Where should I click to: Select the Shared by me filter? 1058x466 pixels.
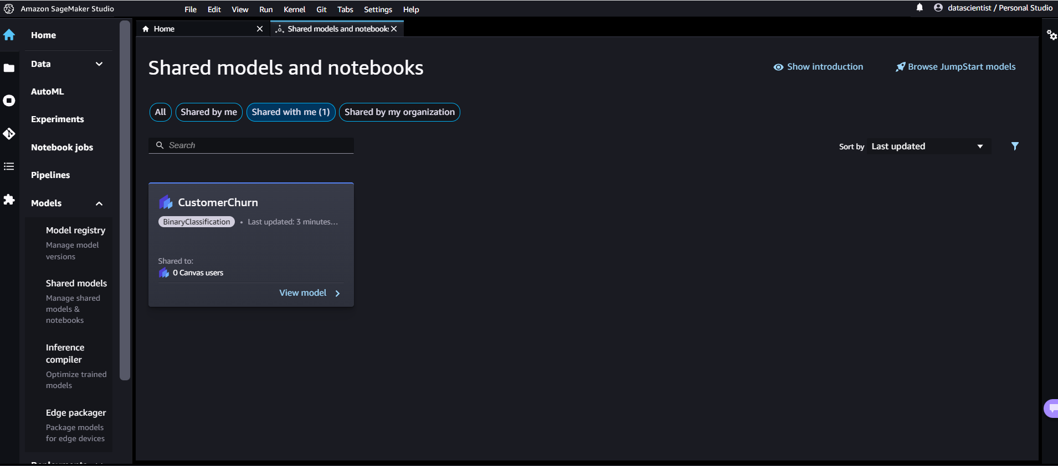pos(209,112)
